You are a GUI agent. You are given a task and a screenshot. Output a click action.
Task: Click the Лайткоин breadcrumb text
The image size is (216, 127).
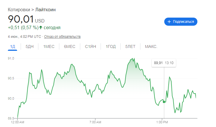(x=45, y=10)
